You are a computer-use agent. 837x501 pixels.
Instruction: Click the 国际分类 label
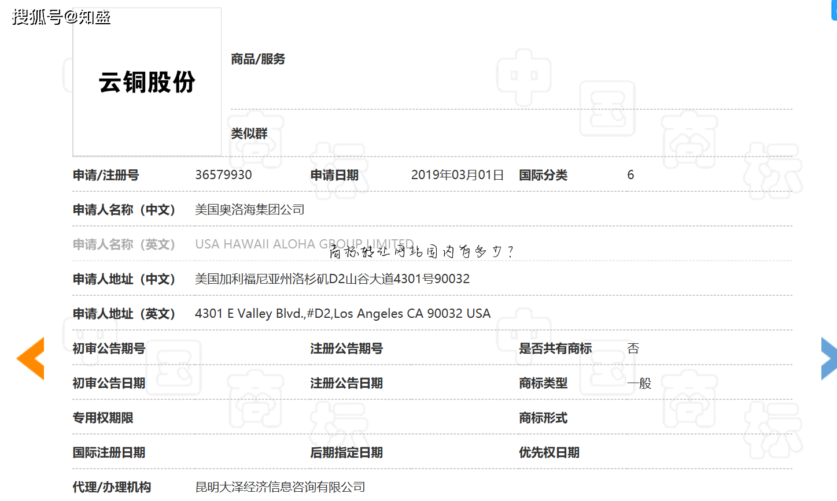click(x=543, y=175)
